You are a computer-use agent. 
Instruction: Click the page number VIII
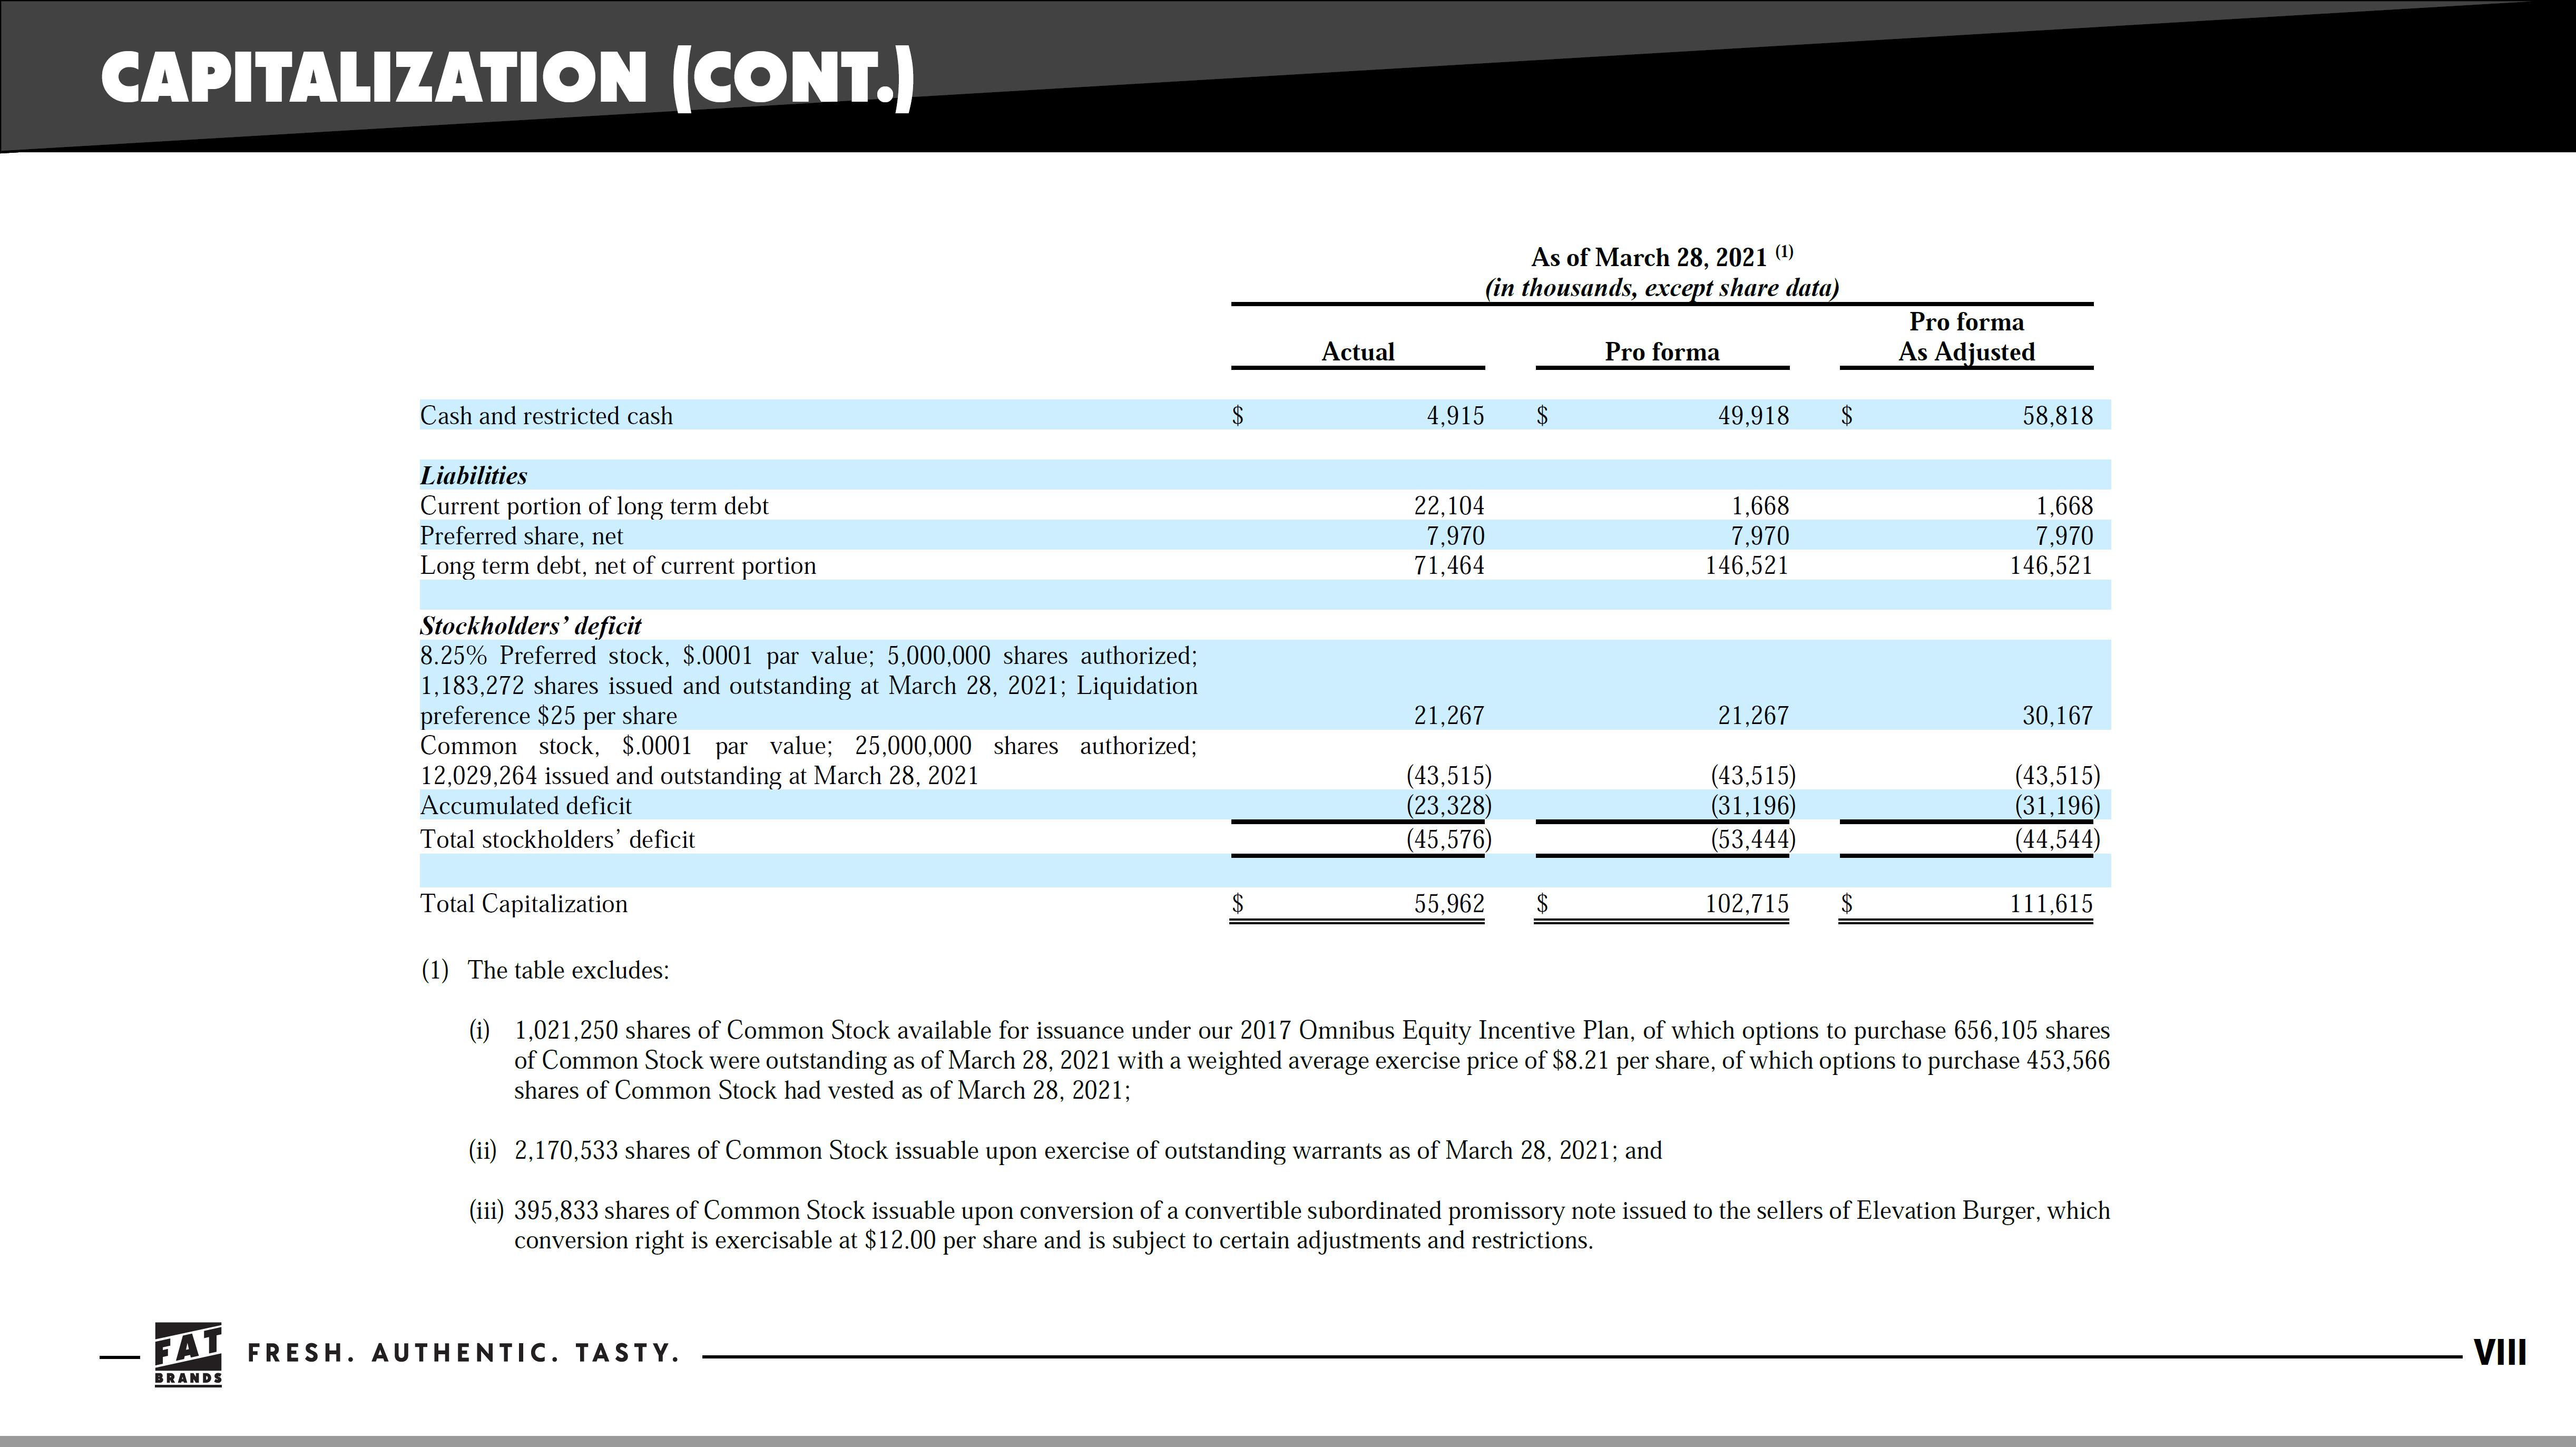click(x=2500, y=1353)
